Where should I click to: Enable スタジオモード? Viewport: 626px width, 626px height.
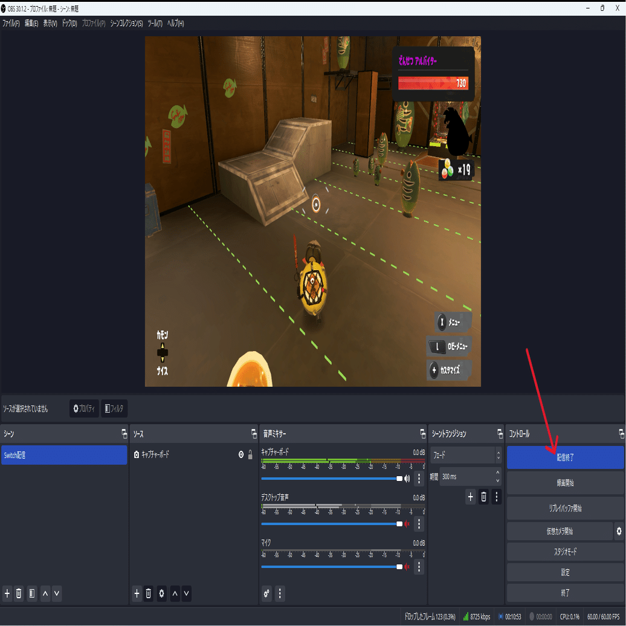click(x=566, y=551)
